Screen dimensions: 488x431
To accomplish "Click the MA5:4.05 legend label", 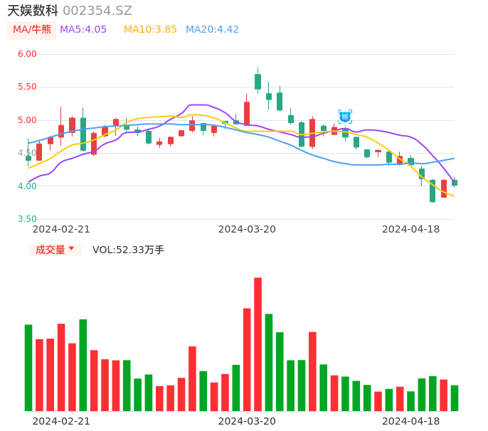I will 83,30.
